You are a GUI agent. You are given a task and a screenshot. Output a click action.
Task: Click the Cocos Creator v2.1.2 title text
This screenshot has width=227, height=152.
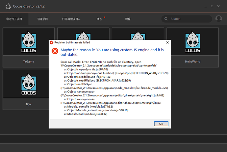tap(29, 6)
